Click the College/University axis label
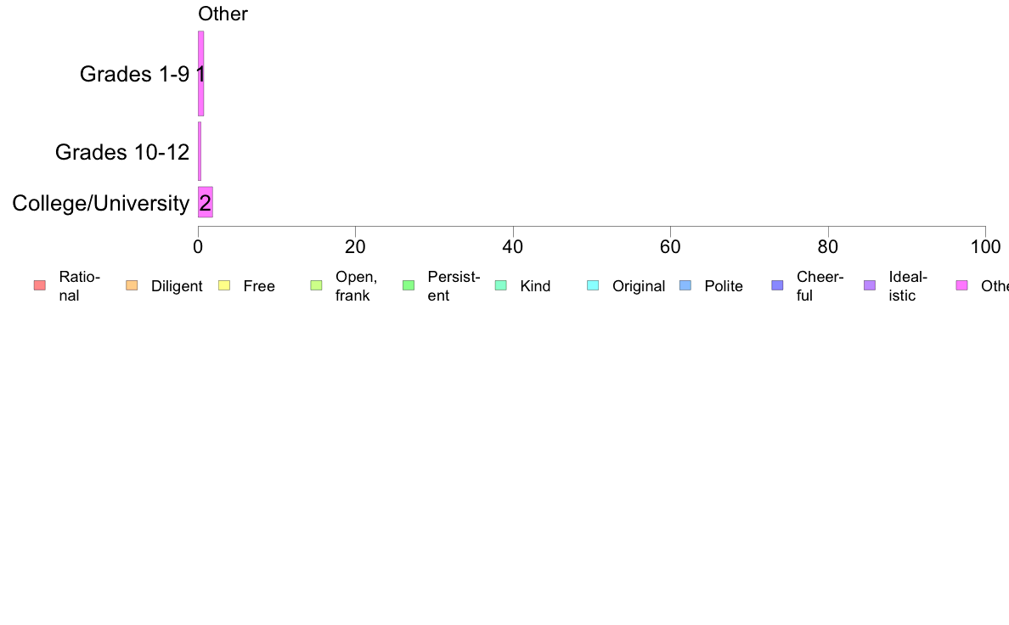This screenshot has width=1009, height=625. pyautogui.click(x=100, y=203)
